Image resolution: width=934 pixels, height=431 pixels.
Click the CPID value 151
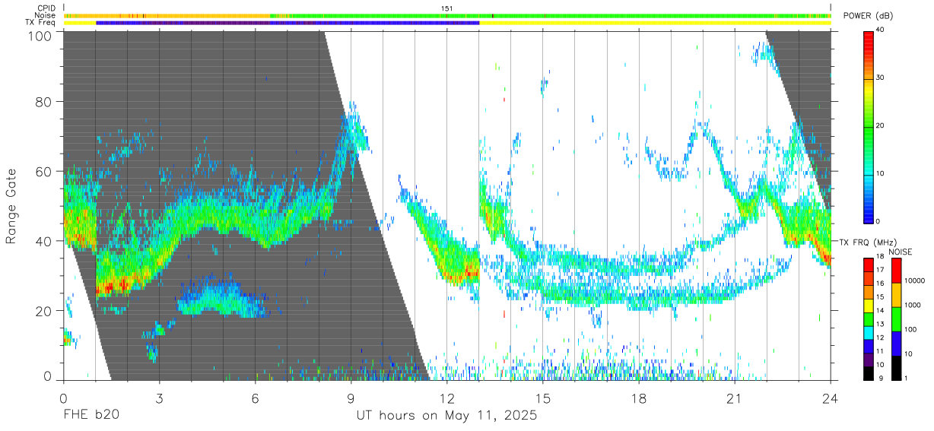[447, 8]
